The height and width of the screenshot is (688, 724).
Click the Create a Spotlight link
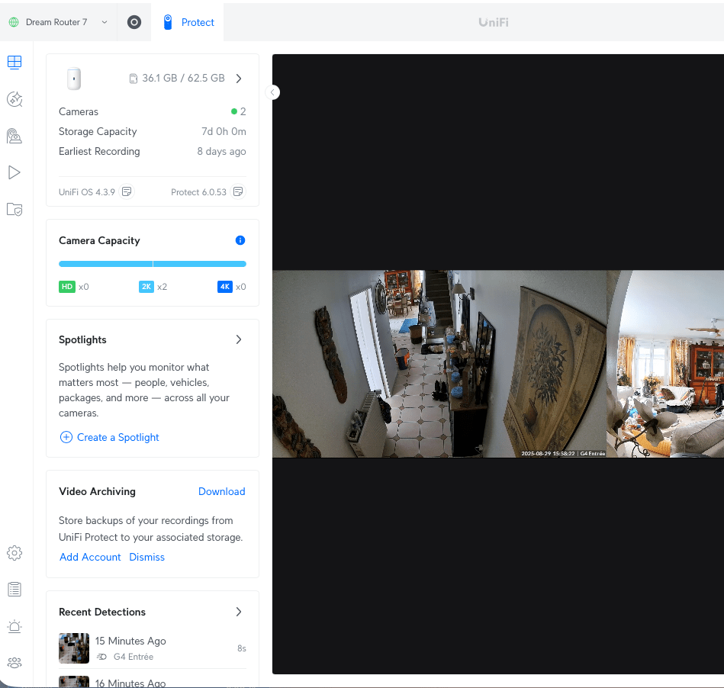click(x=109, y=437)
